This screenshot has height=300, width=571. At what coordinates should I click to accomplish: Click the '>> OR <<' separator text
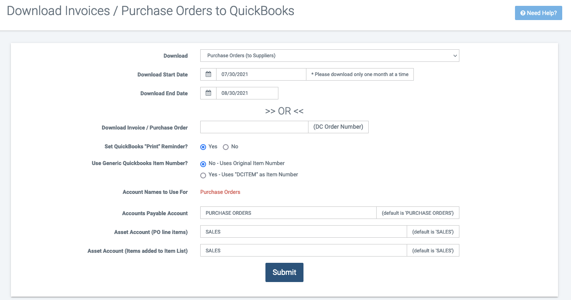pyautogui.click(x=284, y=111)
